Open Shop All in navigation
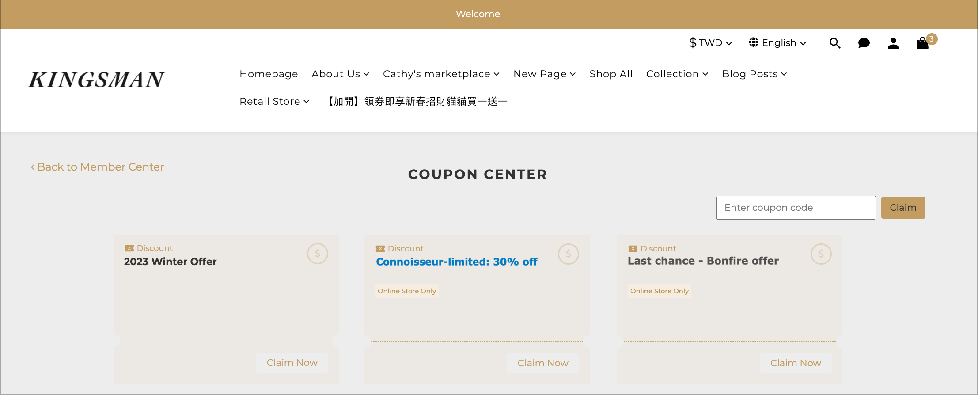Screen dimensions: 978x395 pos(611,74)
